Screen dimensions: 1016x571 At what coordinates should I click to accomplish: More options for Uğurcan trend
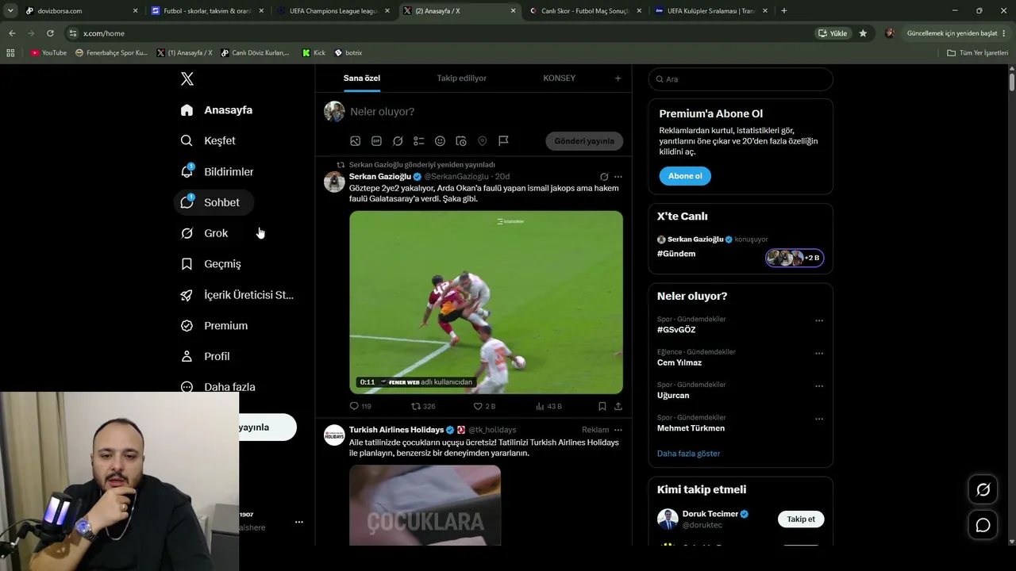pyautogui.click(x=819, y=387)
